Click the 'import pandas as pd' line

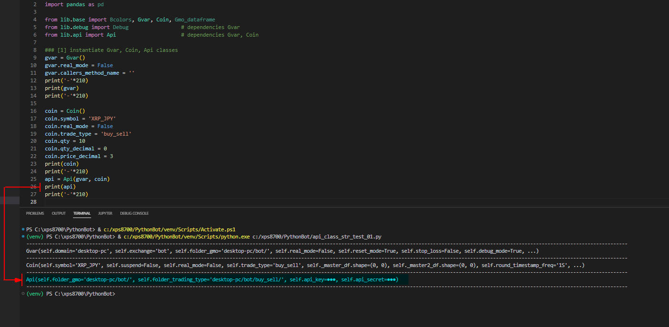click(74, 4)
